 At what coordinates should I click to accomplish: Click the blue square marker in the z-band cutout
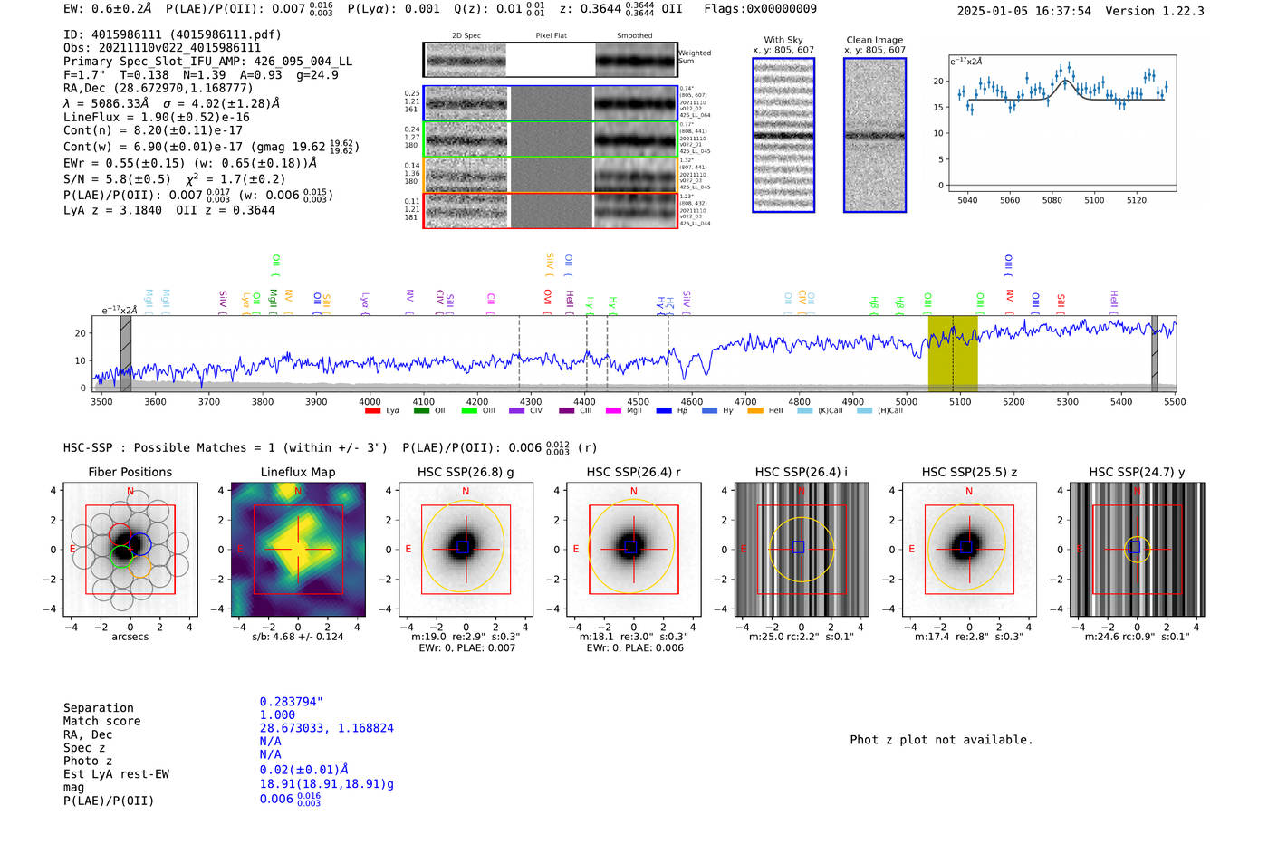click(966, 547)
